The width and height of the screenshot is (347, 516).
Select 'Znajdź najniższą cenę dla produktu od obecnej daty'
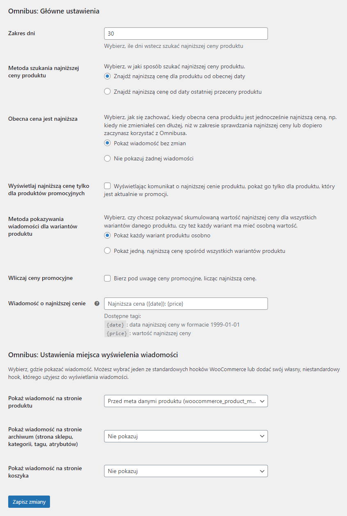pyautogui.click(x=107, y=76)
